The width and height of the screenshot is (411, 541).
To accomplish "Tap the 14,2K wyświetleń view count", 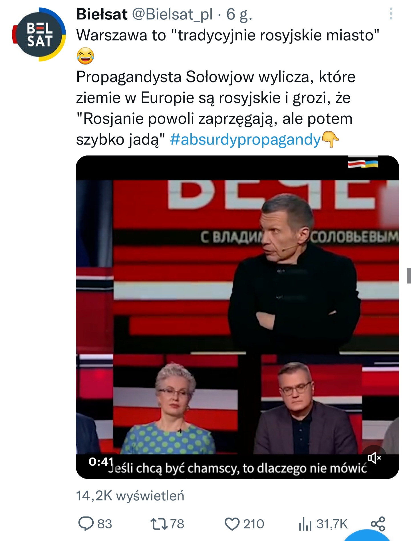I will click(130, 496).
